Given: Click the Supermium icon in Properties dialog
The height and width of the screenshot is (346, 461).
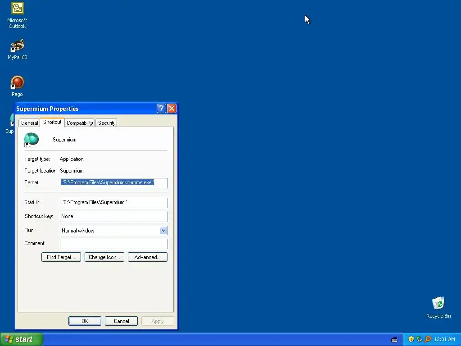Looking at the screenshot, I should [x=31, y=140].
